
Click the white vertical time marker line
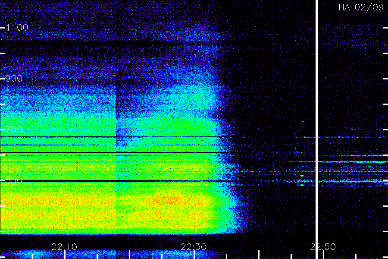tap(316, 129)
